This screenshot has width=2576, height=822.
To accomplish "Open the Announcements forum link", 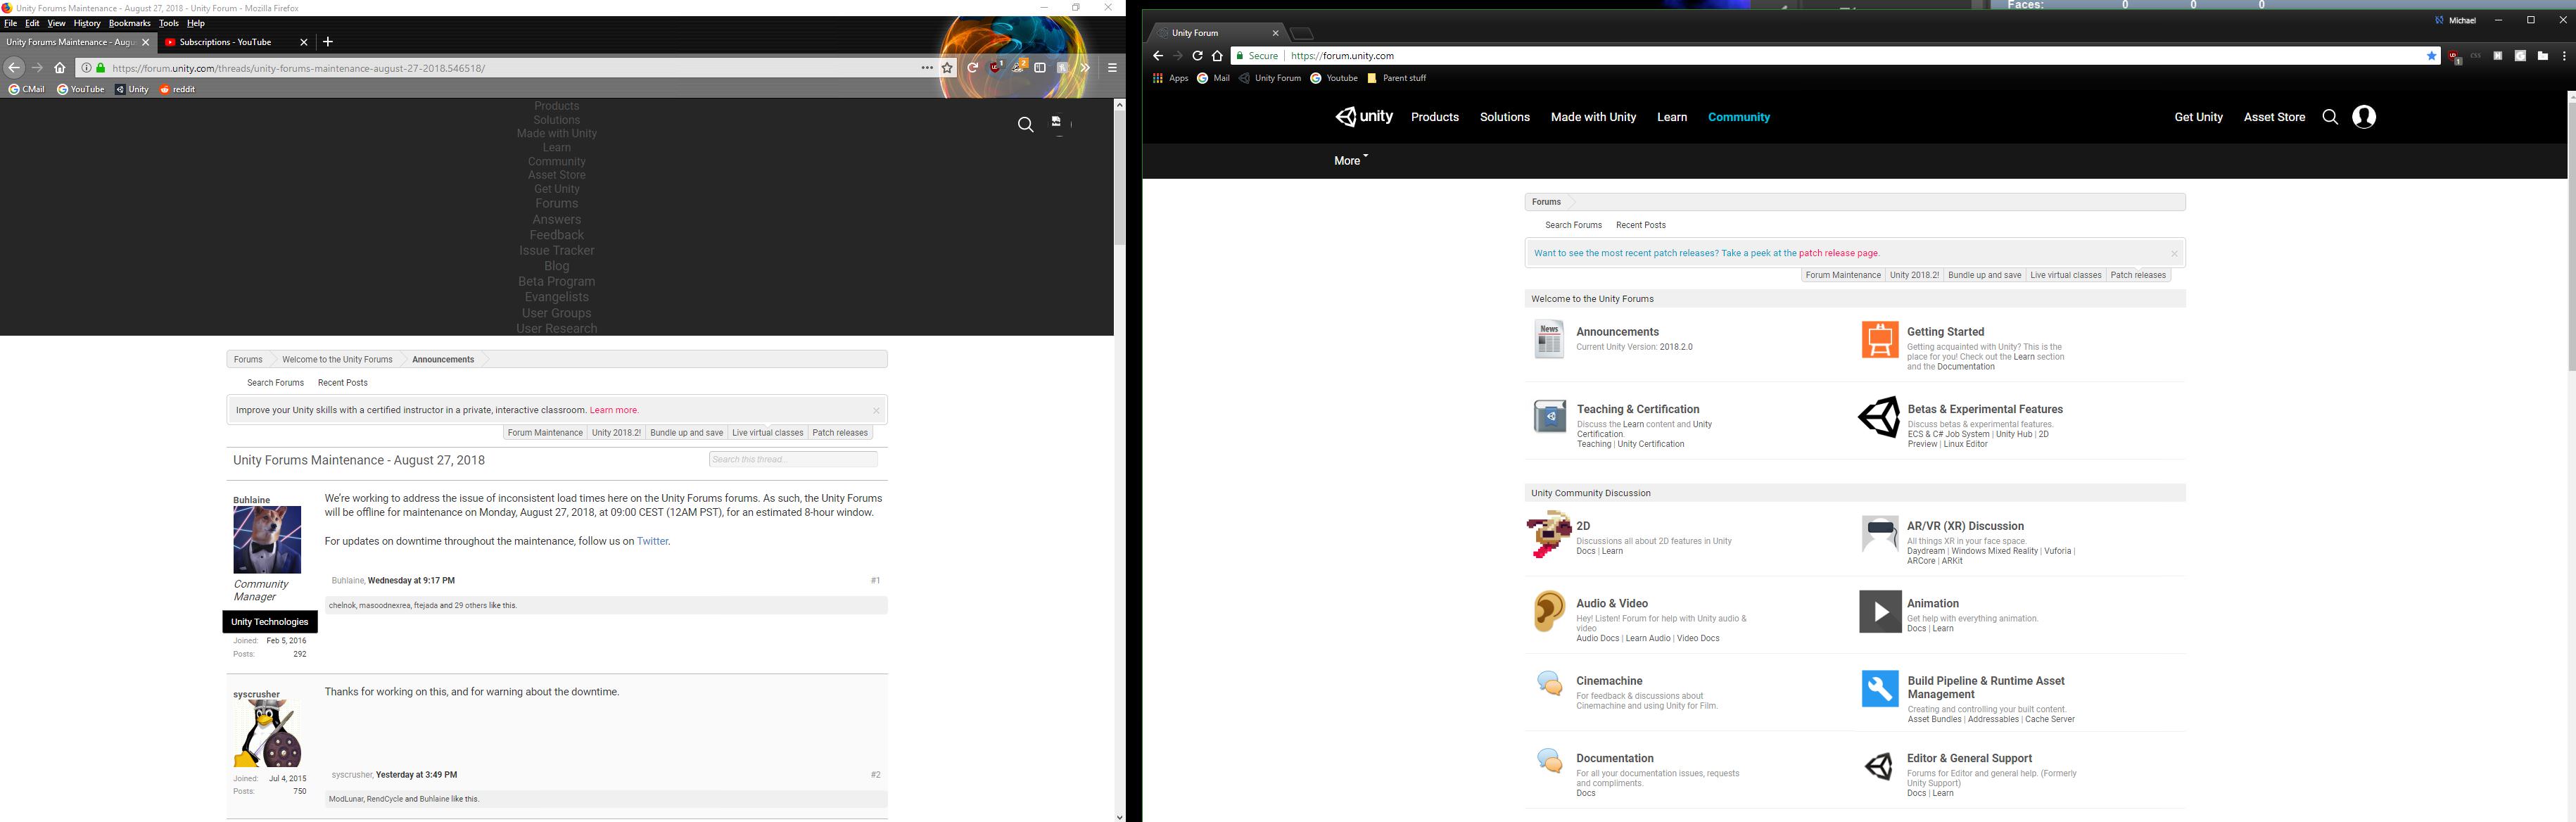I will pos(1617,332).
